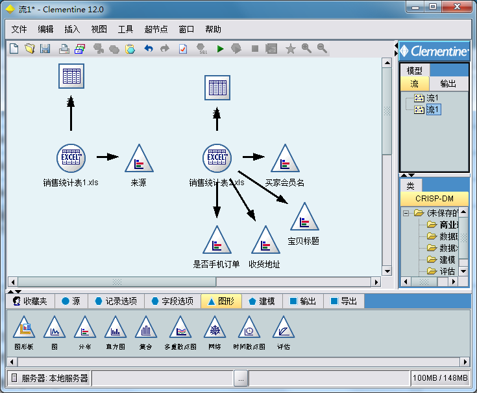This screenshot has height=393, width=477.
Task: Pick the 分布 distribution node from the palette
Action: tap(85, 328)
